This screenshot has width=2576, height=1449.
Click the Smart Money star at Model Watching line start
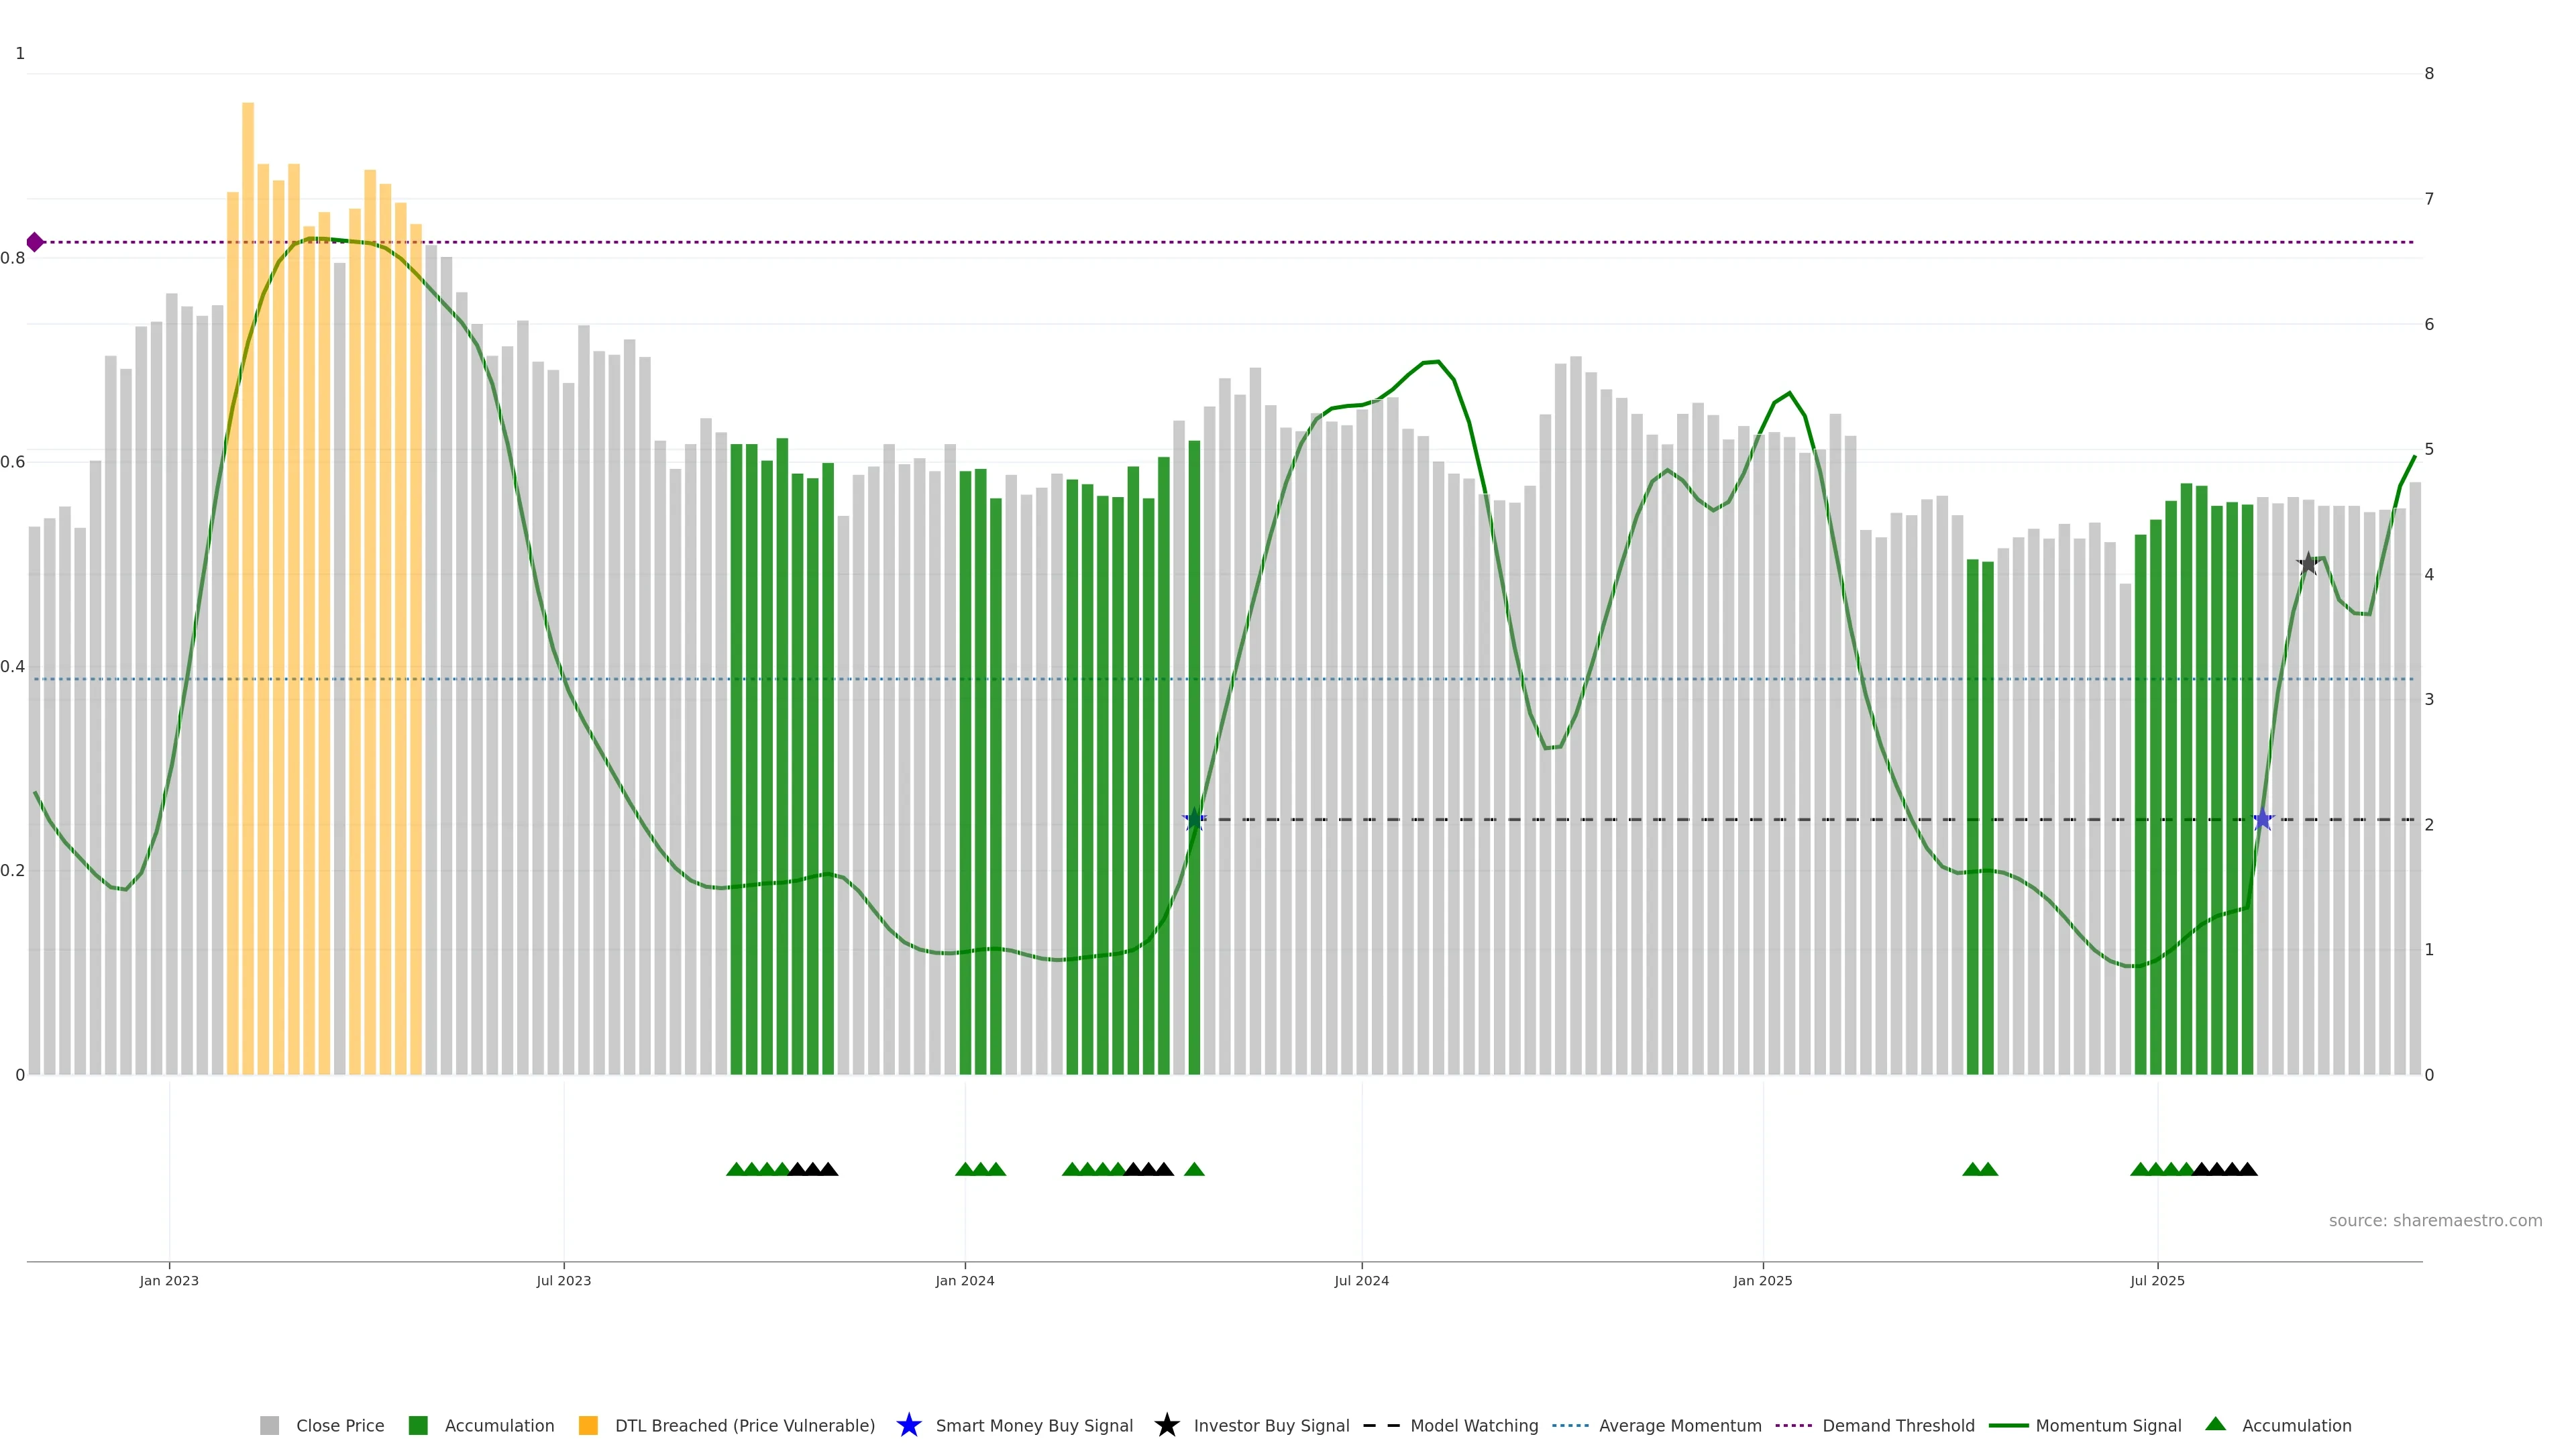(1194, 820)
